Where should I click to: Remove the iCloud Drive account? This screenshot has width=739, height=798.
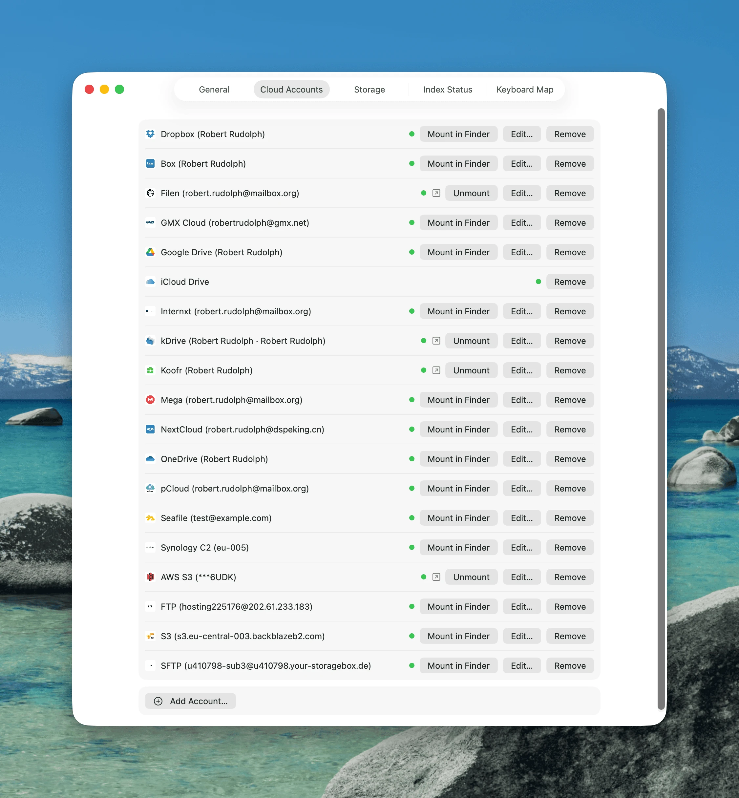[x=570, y=282]
